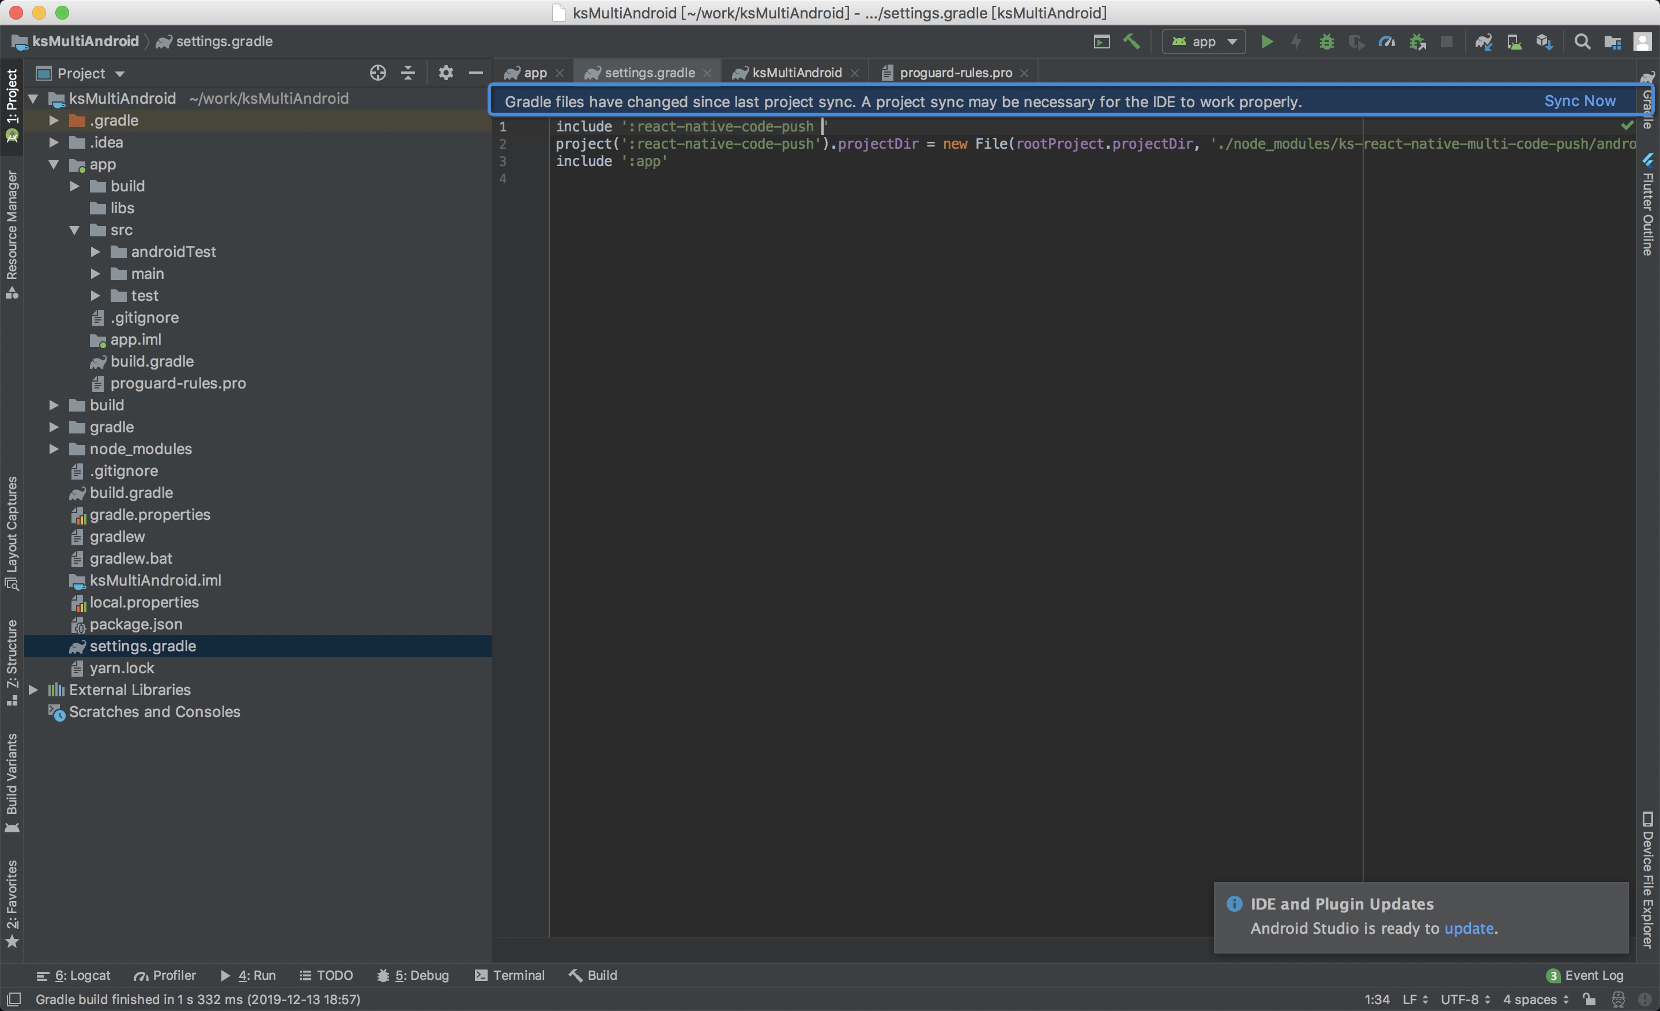Click Sync Project with Gradle Files elephant icon
This screenshot has width=1660, height=1011.
tap(1484, 42)
